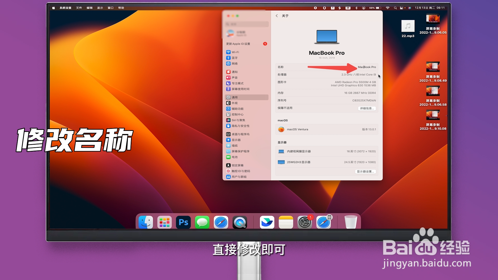This screenshot has width=498, height=280.
Task: Open the 显示 menu
Action: 100,8
